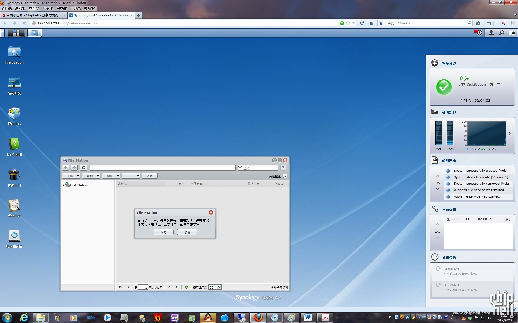Open items per page dropdown
Viewport: 518px width, 323px height.
point(219,287)
